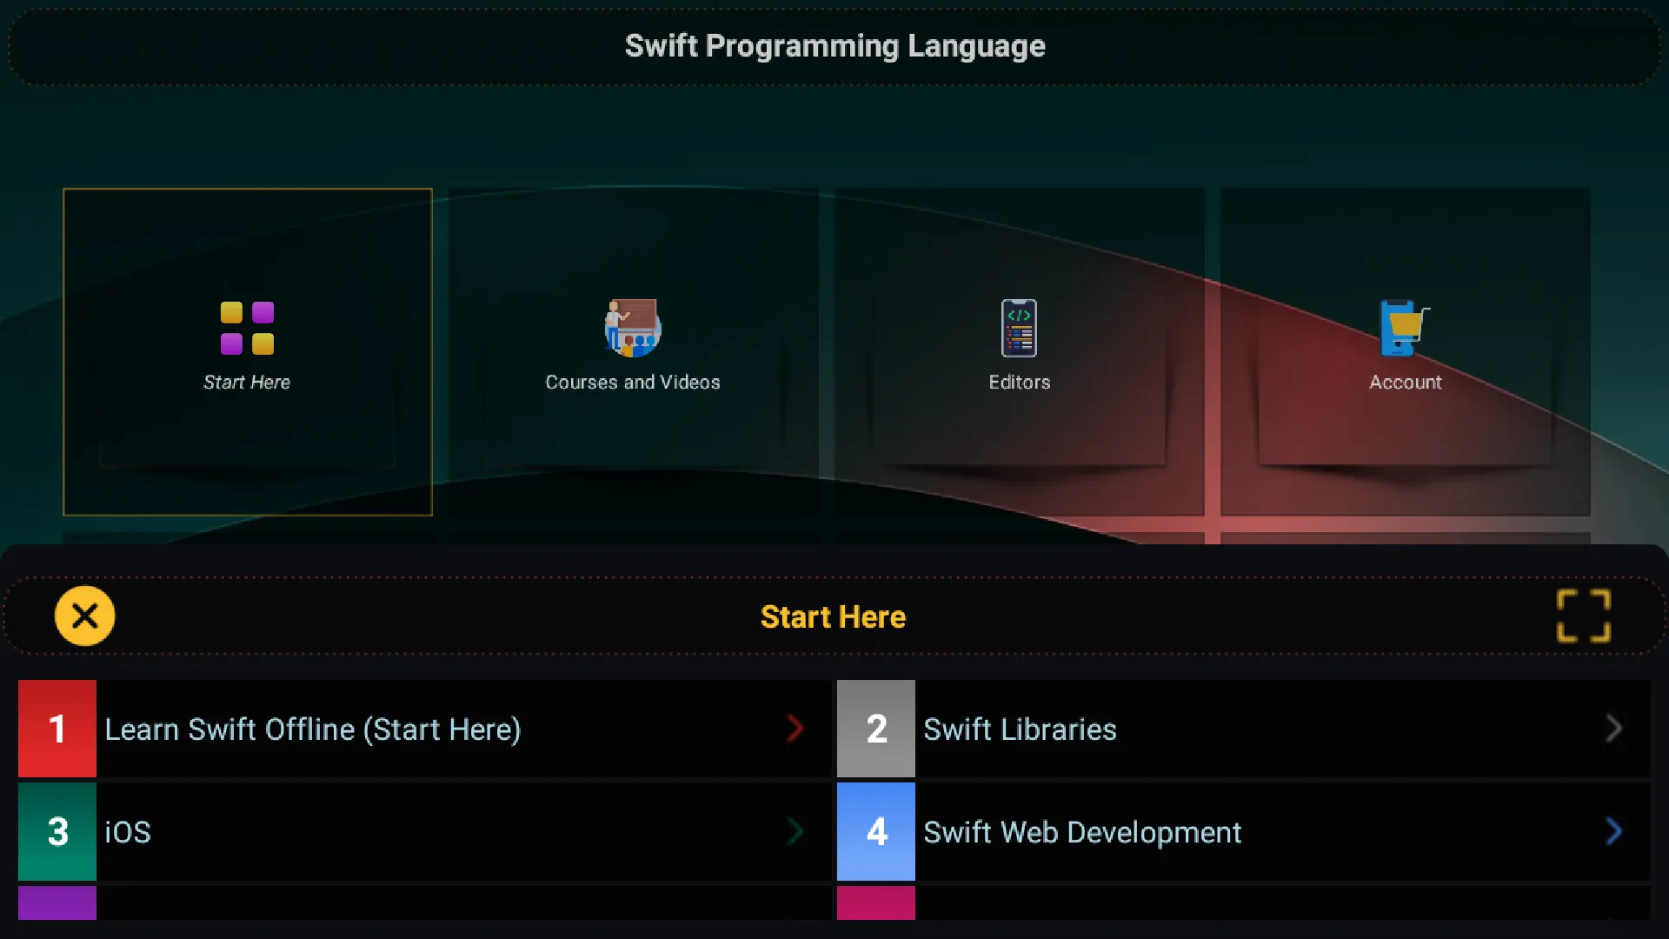The image size is (1669, 939).
Task: Open the Account shopping cart icon
Action: click(1405, 328)
